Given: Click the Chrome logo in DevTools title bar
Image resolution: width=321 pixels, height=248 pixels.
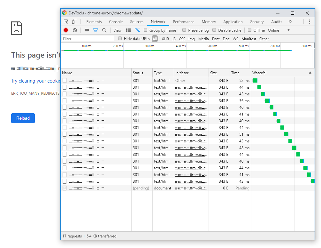Looking at the screenshot, I should pyautogui.click(x=65, y=13).
